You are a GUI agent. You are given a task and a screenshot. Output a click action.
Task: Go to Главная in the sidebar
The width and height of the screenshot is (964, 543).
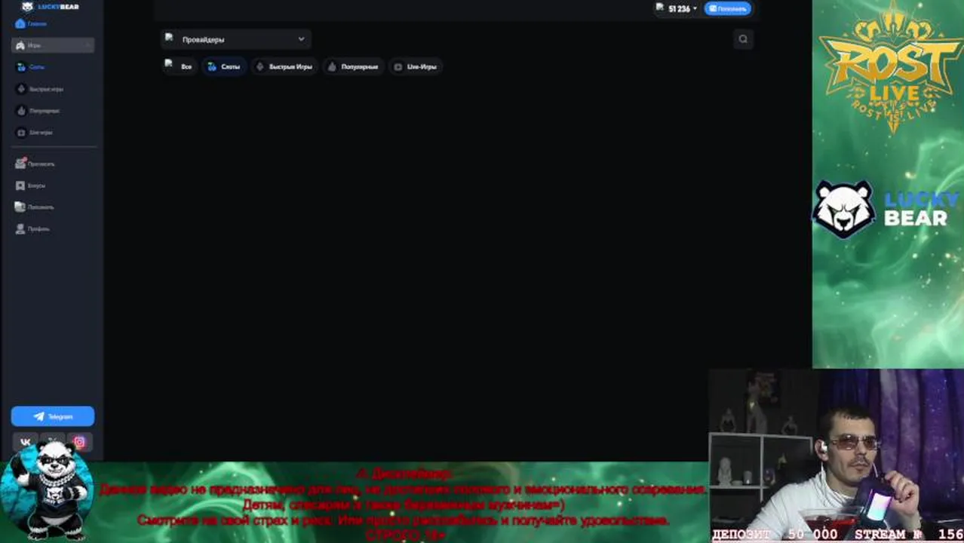tap(37, 24)
